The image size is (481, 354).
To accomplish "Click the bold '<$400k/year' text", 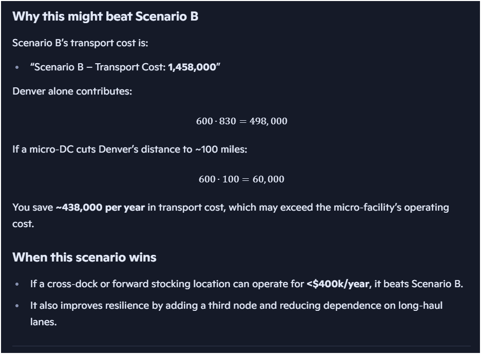I will [x=338, y=284].
